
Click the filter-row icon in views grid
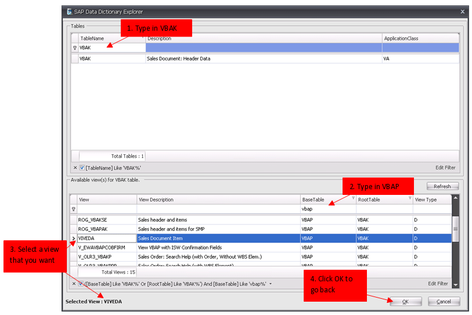pyautogui.click(x=73, y=209)
